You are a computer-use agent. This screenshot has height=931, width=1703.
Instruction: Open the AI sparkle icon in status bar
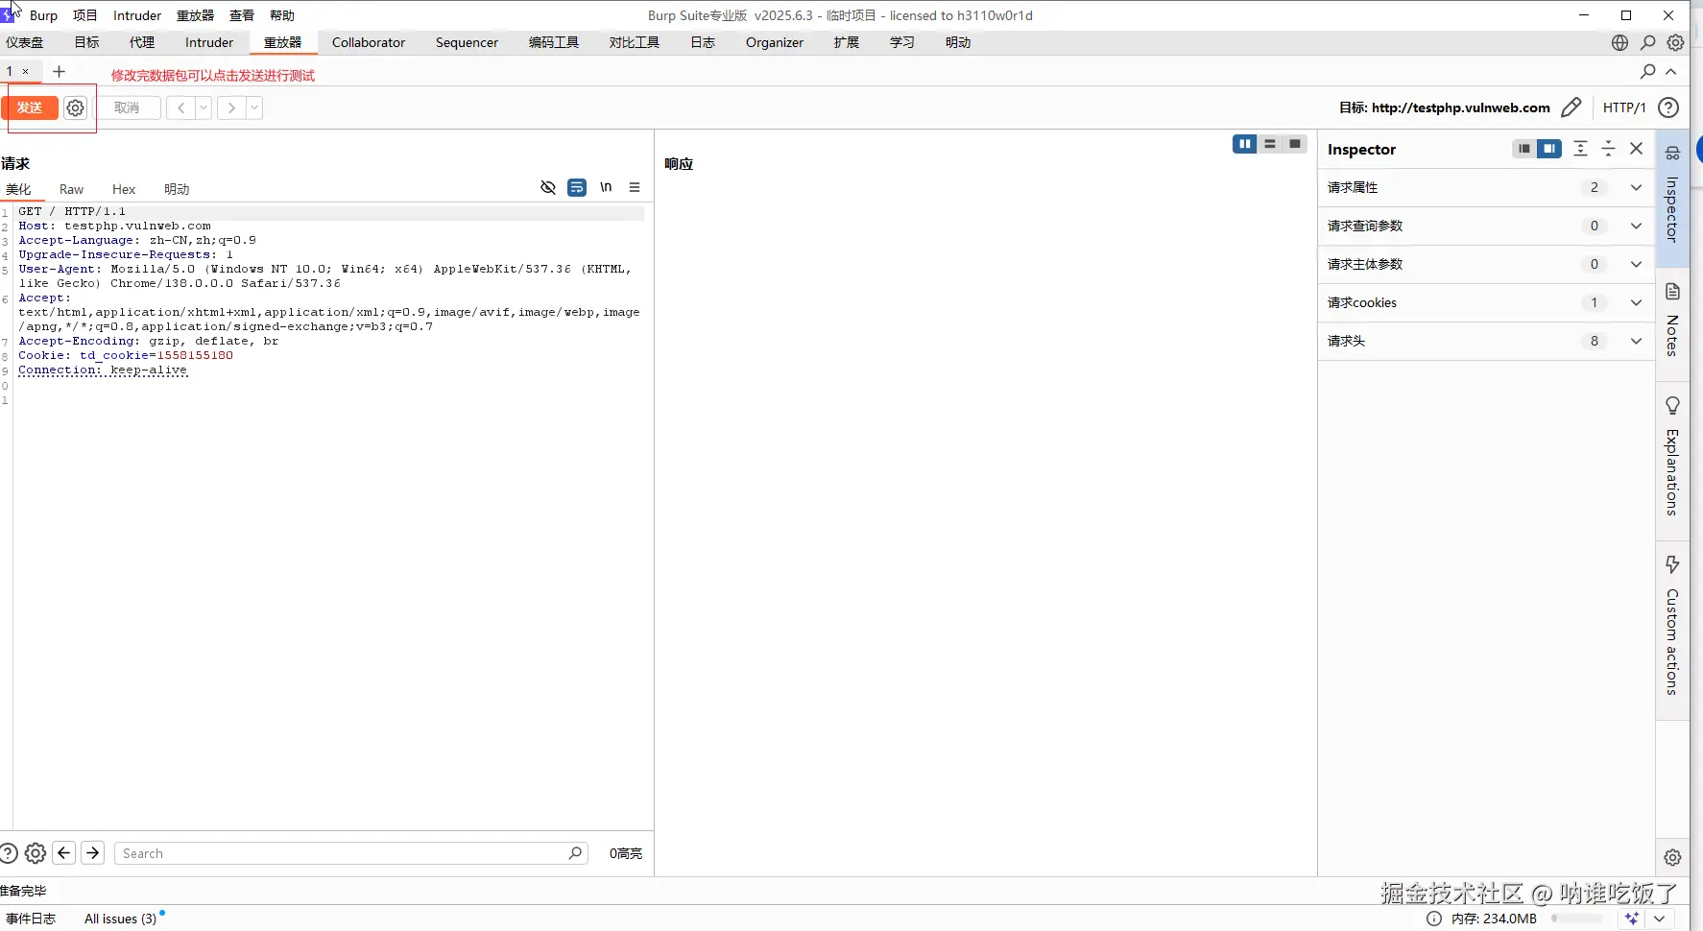pos(1632,919)
